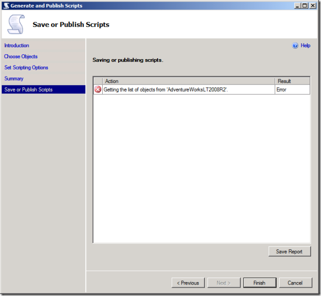Image resolution: width=321 pixels, height=296 pixels.
Task: Close the Generate and Publish Scripts window
Action: [313, 5]
